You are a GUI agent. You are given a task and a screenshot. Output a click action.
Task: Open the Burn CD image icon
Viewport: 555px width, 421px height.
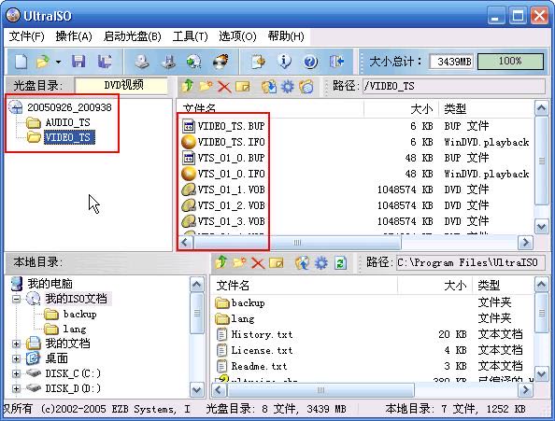click(221, 62)
